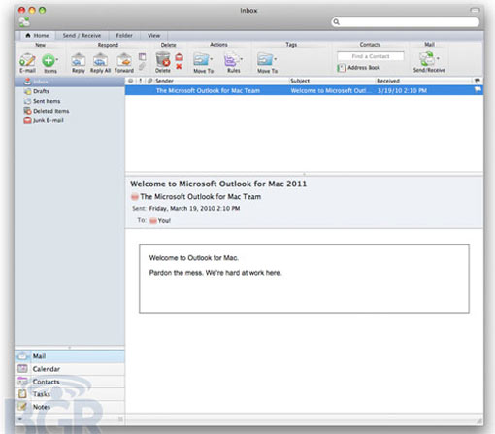This screenshot has height=434, width=495.
Task: Click the flag column header icon
Action: pos(478,81)
